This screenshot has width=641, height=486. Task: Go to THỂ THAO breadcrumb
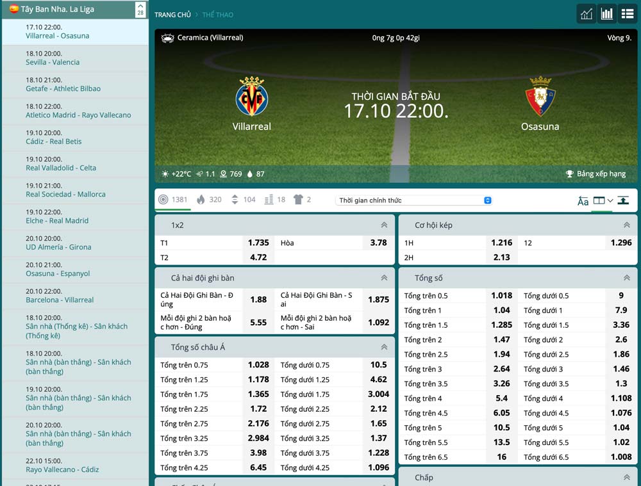pyautogui.click(x=218, y=15)
